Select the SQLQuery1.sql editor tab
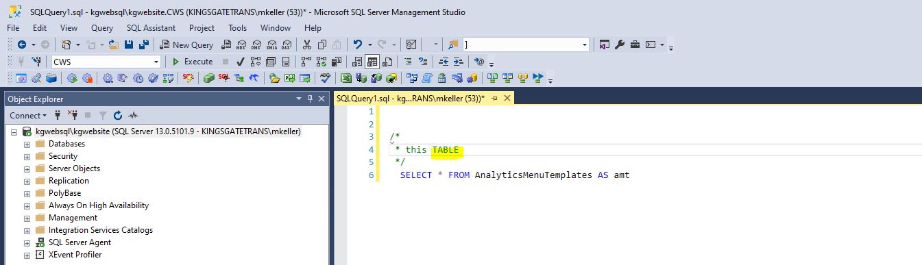Screen dimensions: 922x265 [x=411, y=99]
